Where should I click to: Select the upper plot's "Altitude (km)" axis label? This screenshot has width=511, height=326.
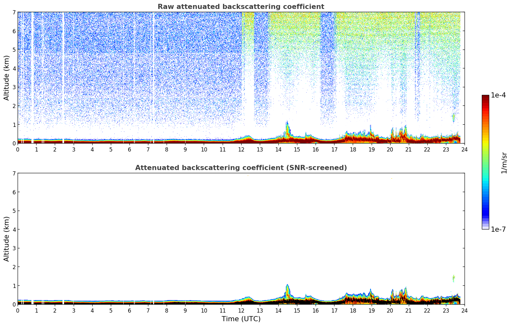(x=7, y=78)
